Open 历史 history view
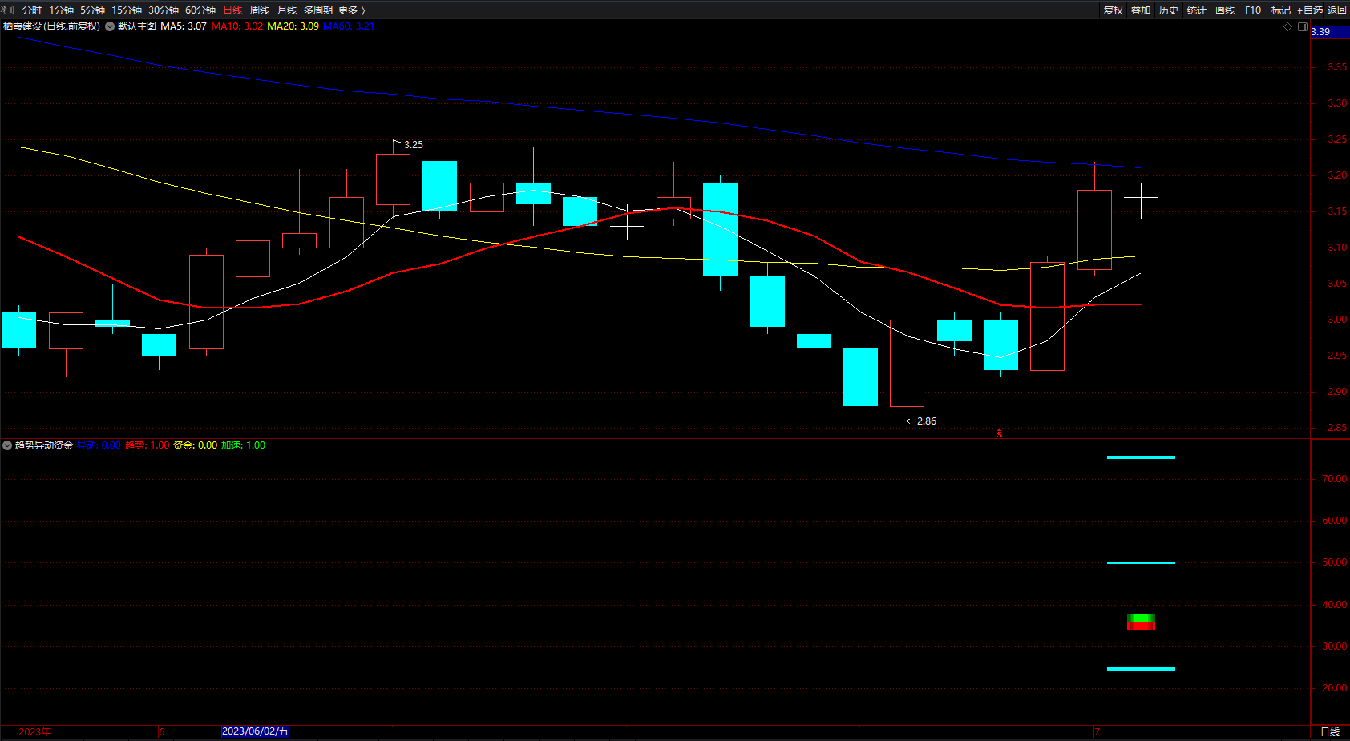The width and height of the screenshot is (1350, 741). click(1169, 10)
